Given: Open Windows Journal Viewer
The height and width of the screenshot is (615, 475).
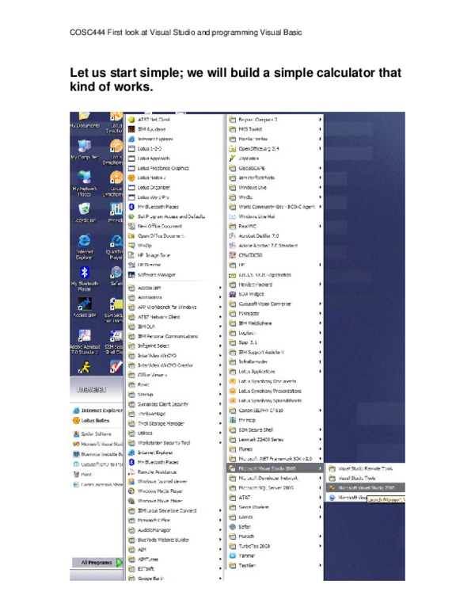Looking at the screenshot, I should click(158, 481).
